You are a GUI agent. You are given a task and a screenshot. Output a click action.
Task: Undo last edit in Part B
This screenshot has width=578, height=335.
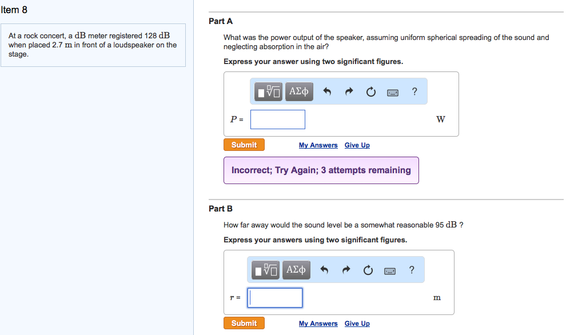324,270
